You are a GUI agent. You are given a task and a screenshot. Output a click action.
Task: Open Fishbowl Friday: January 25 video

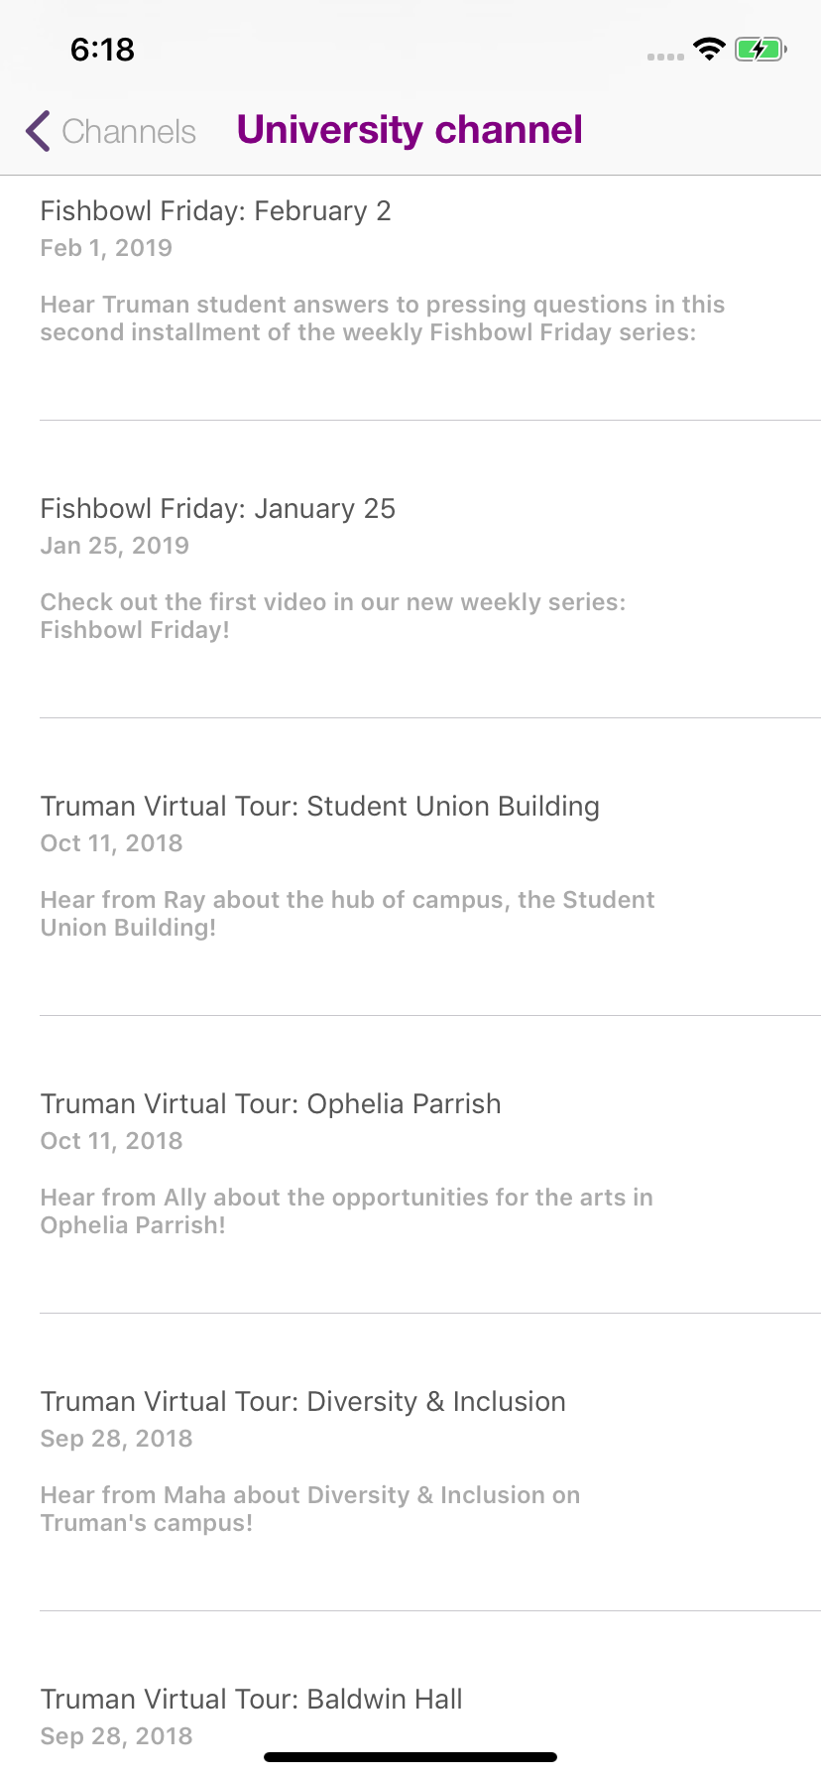(x=217, y=508)
